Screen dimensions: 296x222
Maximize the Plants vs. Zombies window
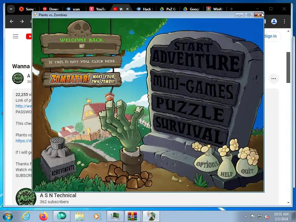(249, 15)
